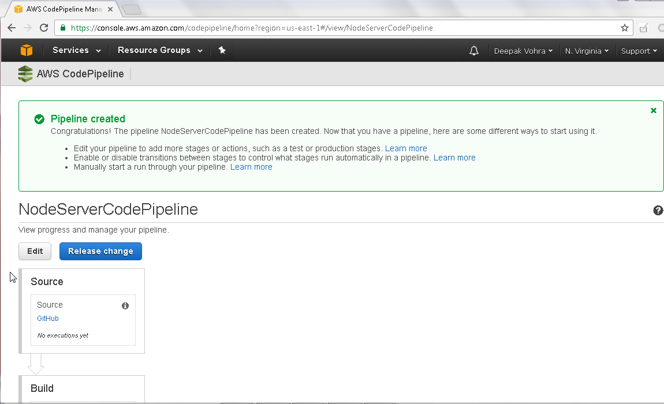Reload the page with refresh icon
This screenshot has width=664, height=404.
[x=44, y=28]
